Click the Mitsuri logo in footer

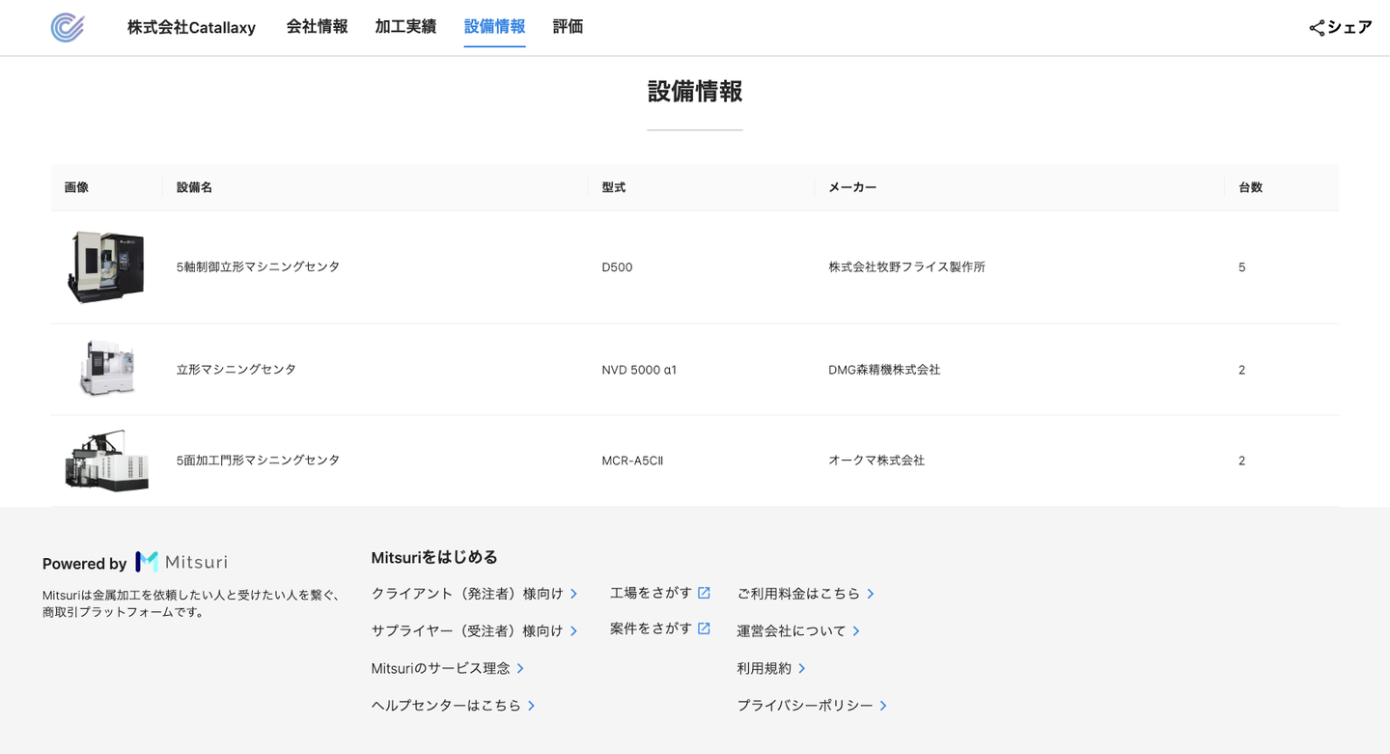point(181,562)
